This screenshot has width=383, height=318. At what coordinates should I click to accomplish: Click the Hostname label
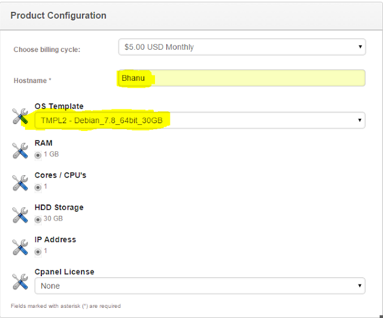pyautogui.click(x=32, y=81)
